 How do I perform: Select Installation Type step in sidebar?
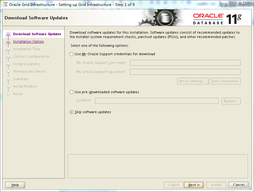pyautogui.click(x=27, y=49)
